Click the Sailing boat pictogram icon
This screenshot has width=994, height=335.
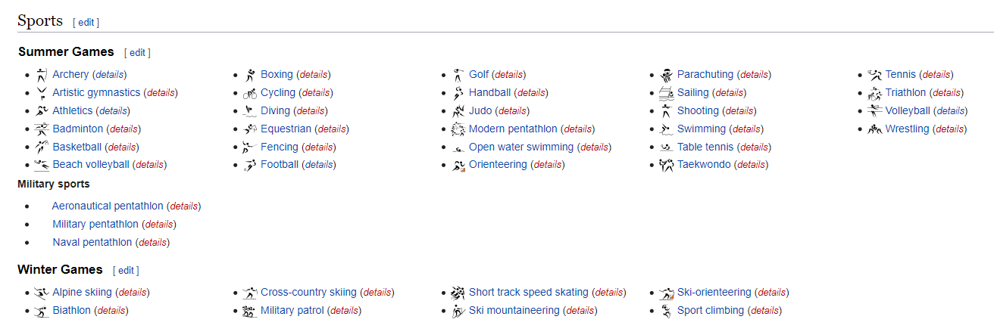point(666,93)
